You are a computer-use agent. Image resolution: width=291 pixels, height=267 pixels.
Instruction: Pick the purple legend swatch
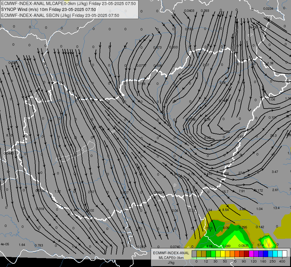256,254
